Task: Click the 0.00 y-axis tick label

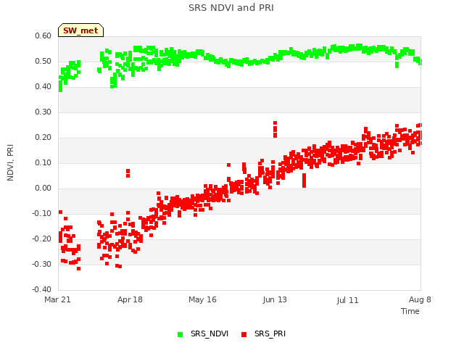Action: (x=43, y=188)
